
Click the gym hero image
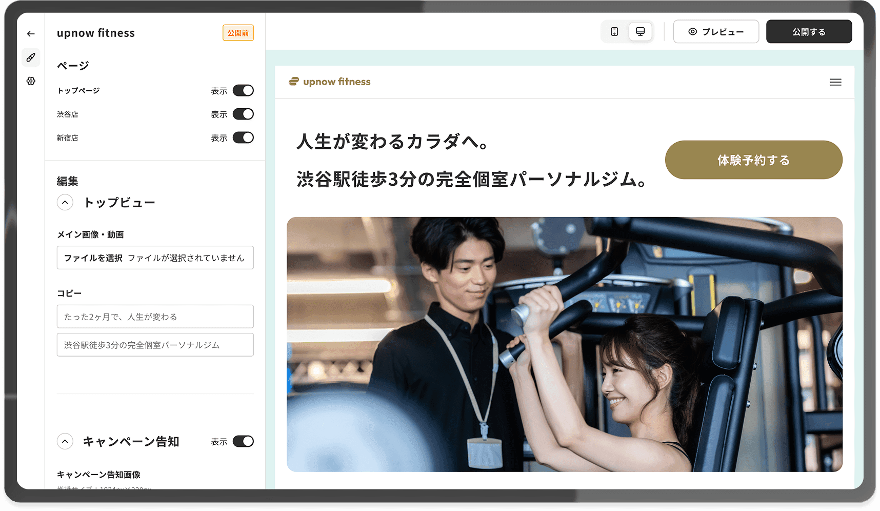click(564, 344)
